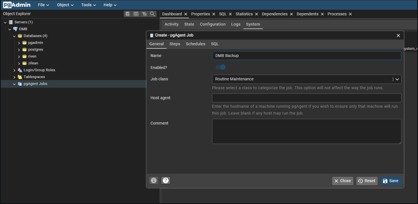418x204 pixels.
Task: Open the Logs dashboard tab
Action: (x=236, y=24)
